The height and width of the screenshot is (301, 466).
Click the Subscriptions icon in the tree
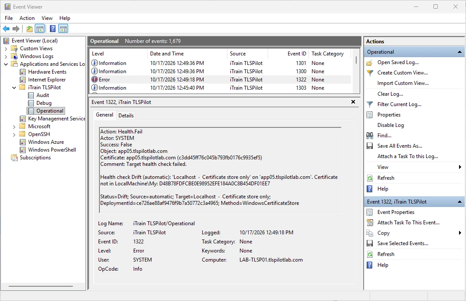[x=14, y=158]
